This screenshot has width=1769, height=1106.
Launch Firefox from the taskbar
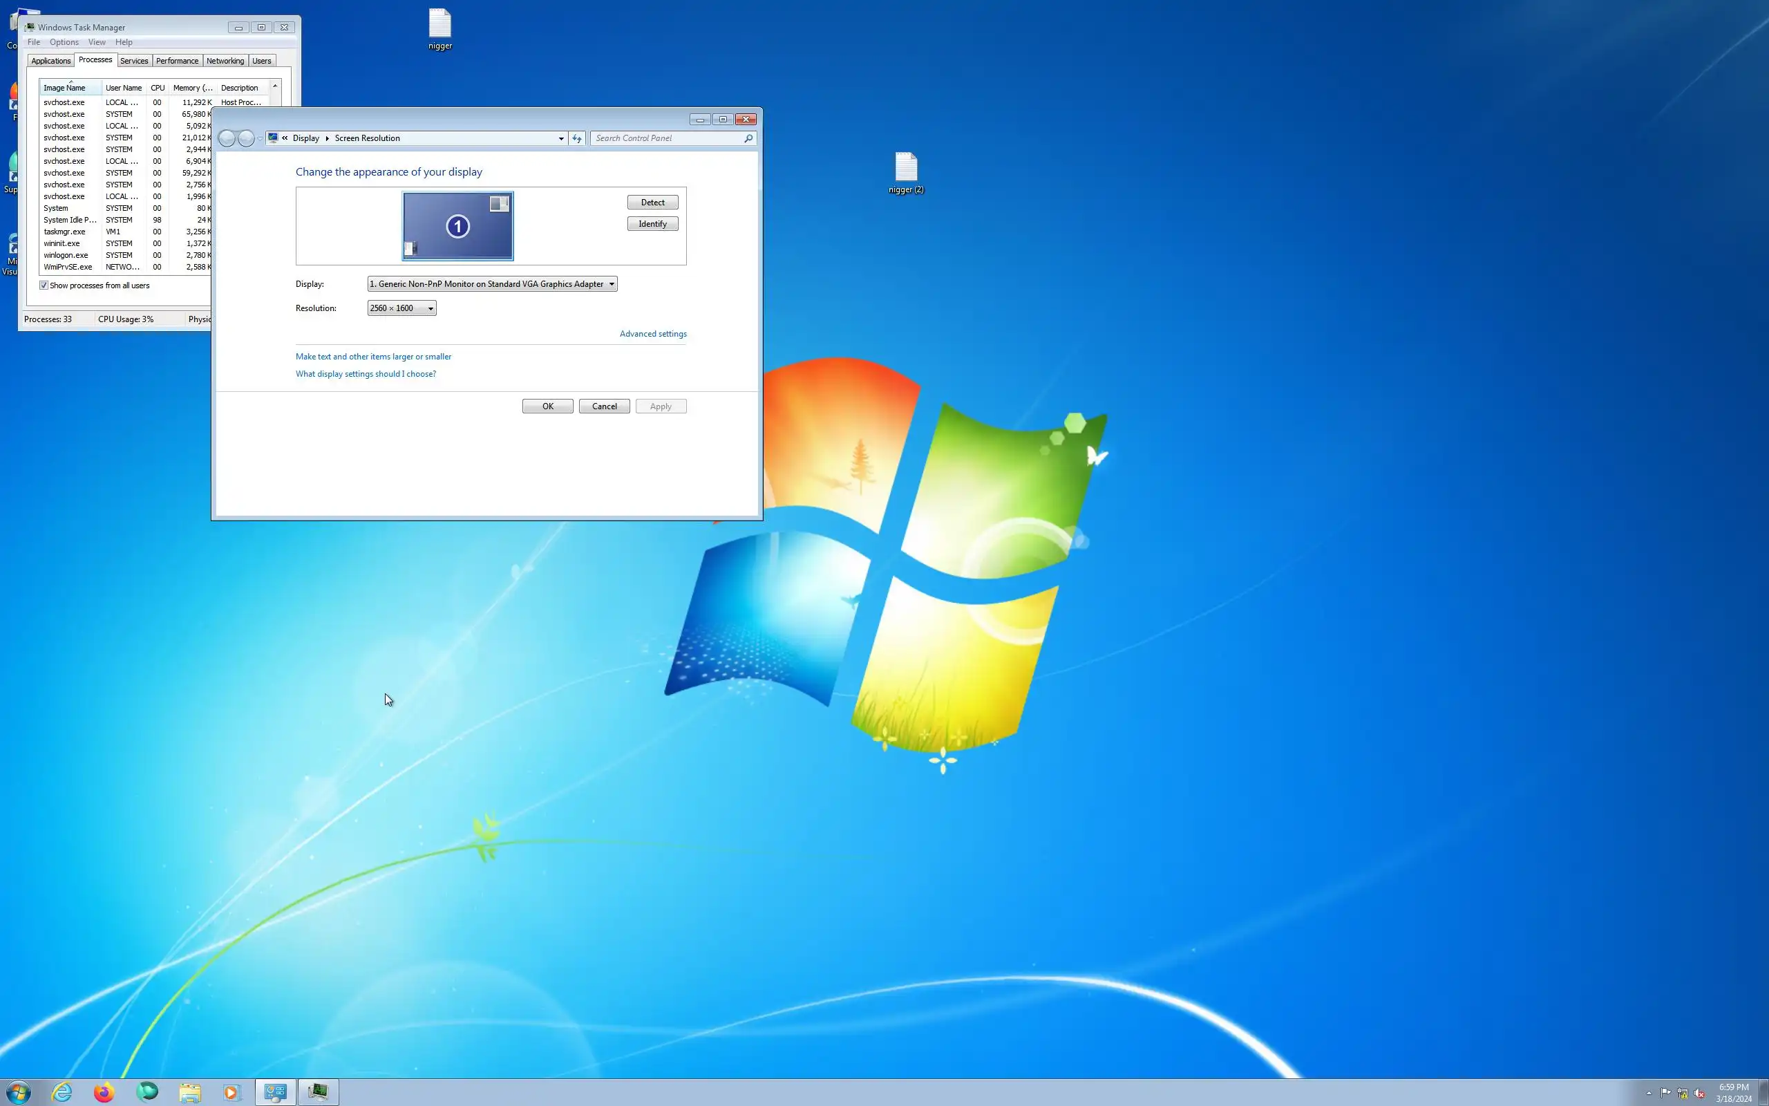104,1092
